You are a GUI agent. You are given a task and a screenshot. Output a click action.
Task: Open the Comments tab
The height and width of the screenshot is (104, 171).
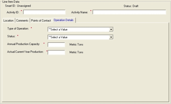pyautogui.click(x=22, y=20)
